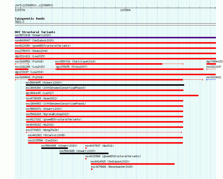This screenshot has height=179, width=223.
Task: Click nsv3169551 (Fu2018) variant label
Action: click(29, 61)
